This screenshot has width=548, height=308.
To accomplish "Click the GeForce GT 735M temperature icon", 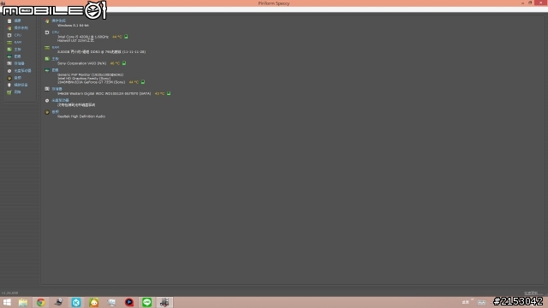I will [143, 82].
